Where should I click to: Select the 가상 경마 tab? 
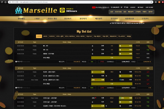[x=105, y=36]
